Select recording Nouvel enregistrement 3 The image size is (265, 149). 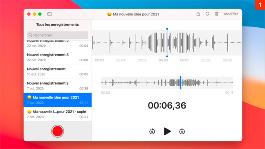[x=58, y=57]
